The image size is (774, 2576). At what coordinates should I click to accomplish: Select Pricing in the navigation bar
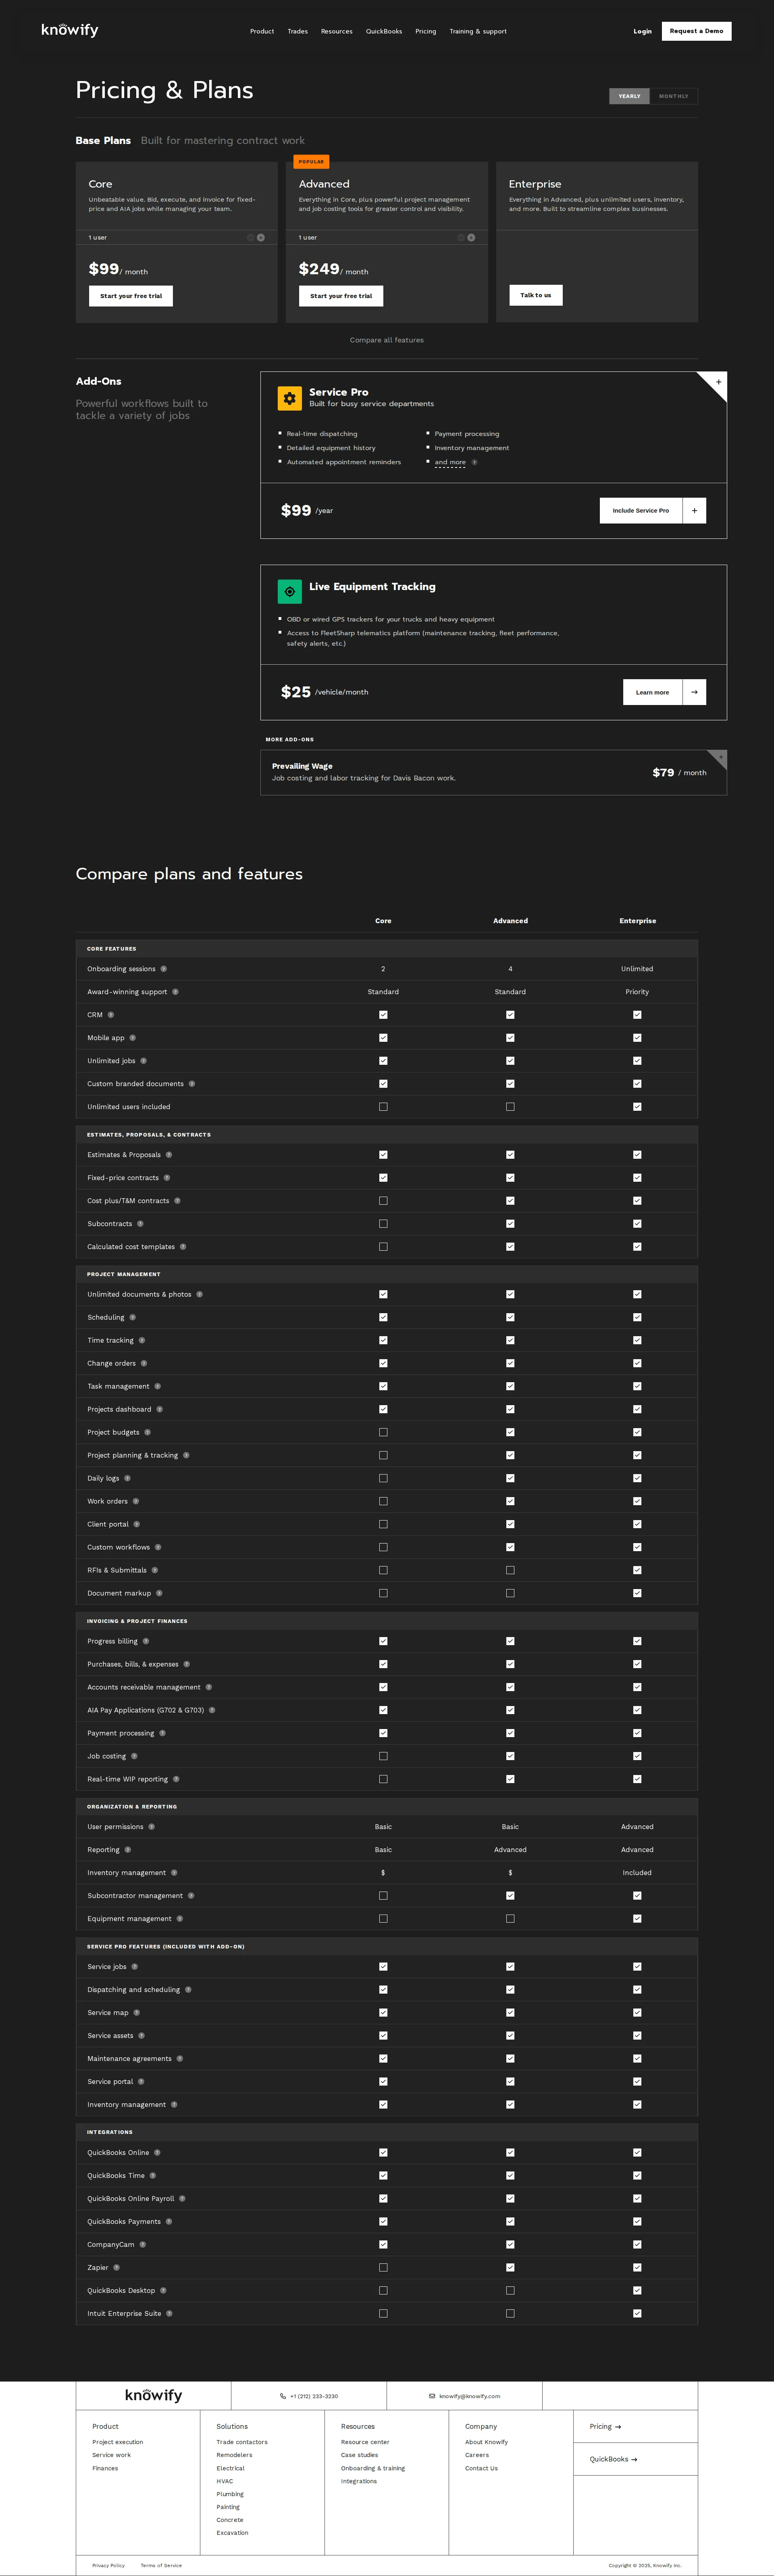(426, 31)
